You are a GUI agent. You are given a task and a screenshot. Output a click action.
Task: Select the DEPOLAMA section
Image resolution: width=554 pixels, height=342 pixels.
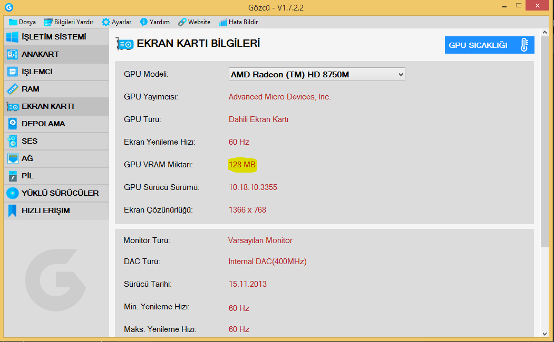[x=56, y=124]
